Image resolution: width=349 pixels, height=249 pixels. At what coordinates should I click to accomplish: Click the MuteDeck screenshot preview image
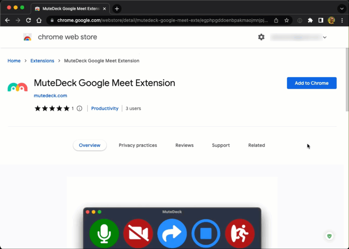[x=172, y=213]
